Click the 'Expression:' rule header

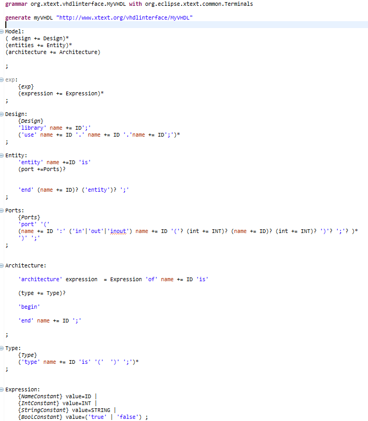[23, 389]
